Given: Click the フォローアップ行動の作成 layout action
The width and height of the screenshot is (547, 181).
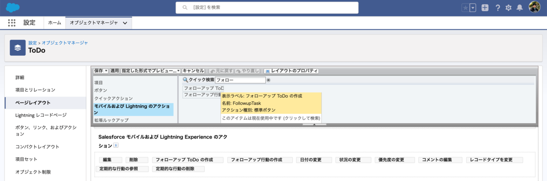Looking at the screenshot, I should tap(259, 160).
